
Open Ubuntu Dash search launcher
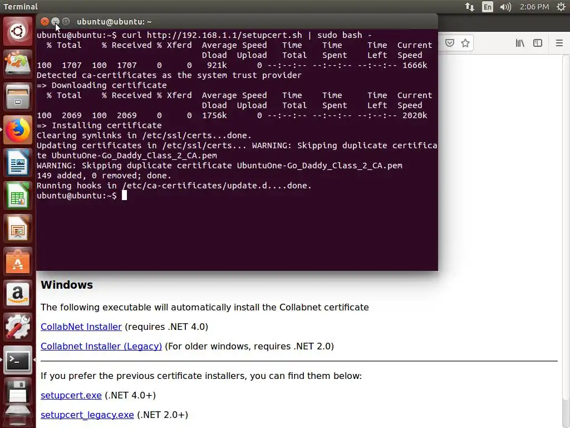[x=17, y=31]
